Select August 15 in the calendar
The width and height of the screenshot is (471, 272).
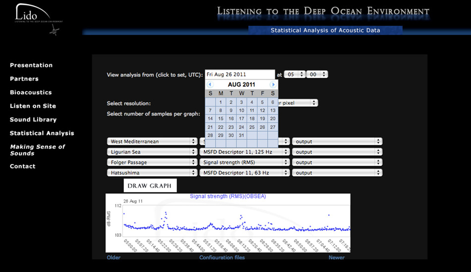pos(221,119)
